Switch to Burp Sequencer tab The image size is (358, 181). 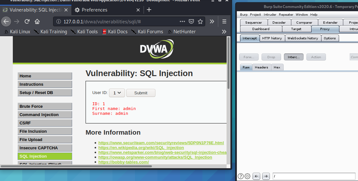tap(254, 22)
